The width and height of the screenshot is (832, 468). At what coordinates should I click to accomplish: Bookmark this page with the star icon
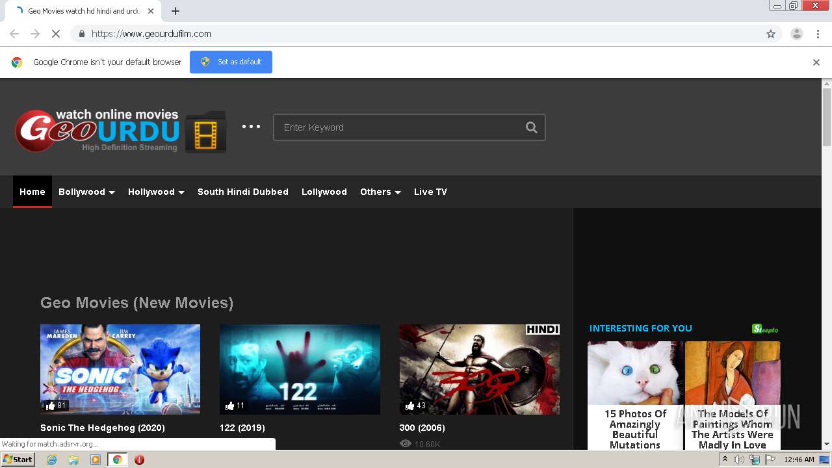(771, 34)
